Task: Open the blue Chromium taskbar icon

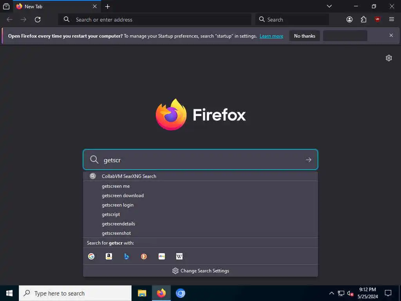Action: tap(180, 293)
